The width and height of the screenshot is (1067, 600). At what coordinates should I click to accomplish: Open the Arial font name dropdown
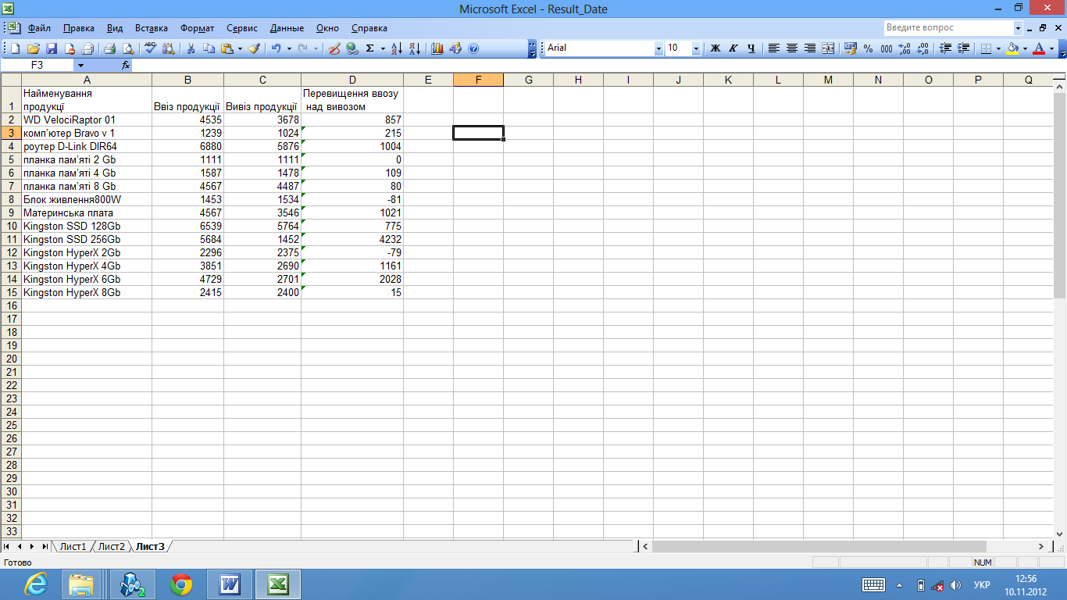click(658, 48)
